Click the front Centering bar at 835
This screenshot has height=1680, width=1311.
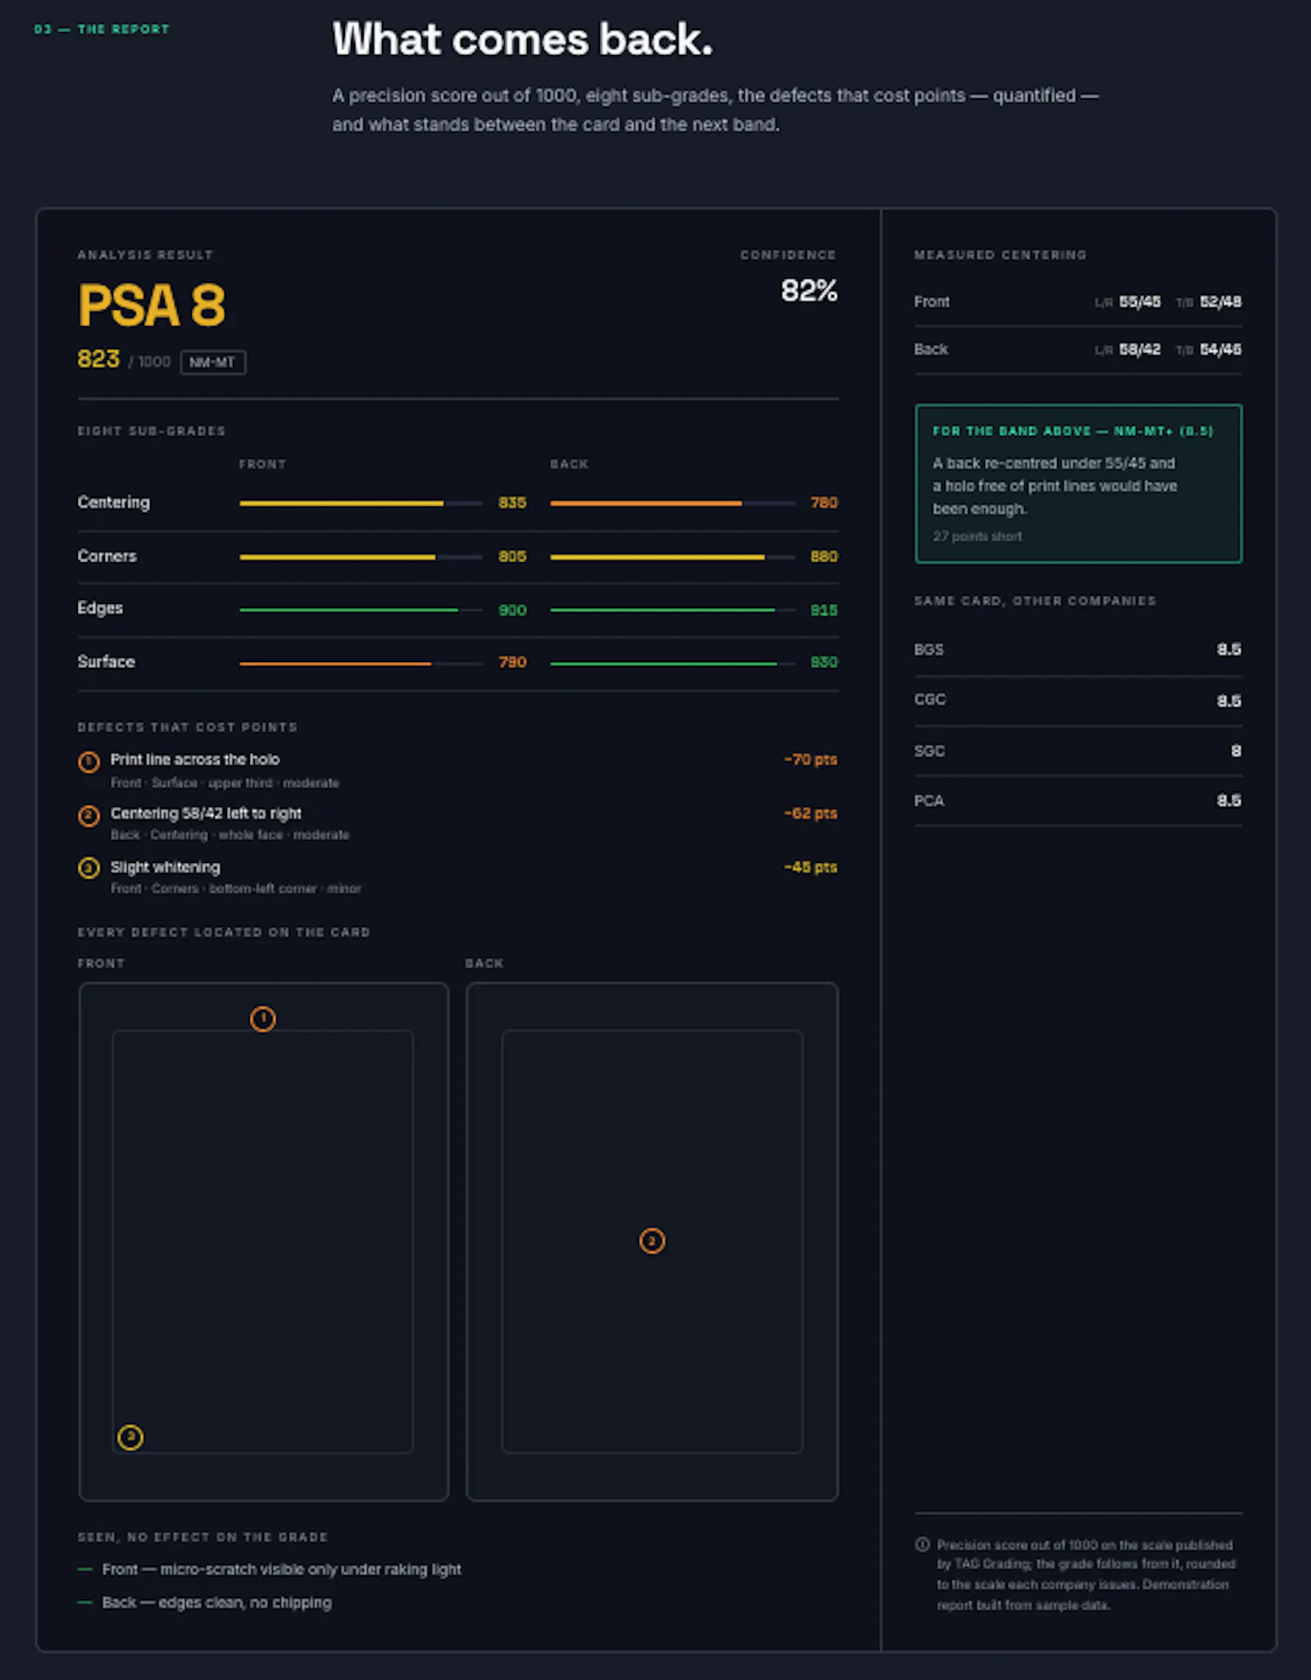click(361, 503)
